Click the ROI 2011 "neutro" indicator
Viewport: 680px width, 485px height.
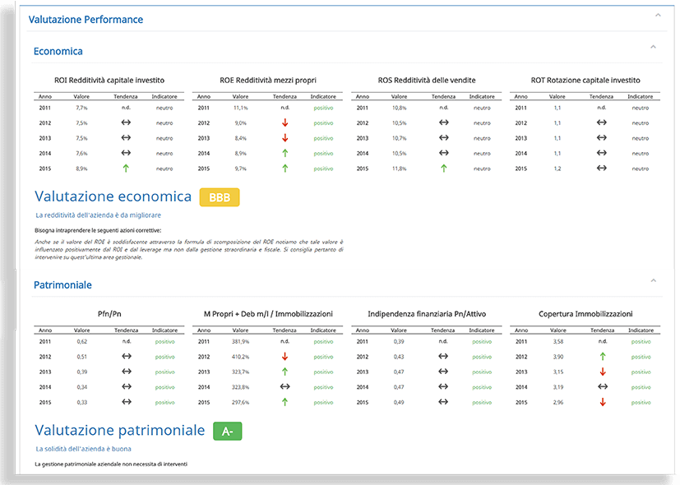click(164, 108)
